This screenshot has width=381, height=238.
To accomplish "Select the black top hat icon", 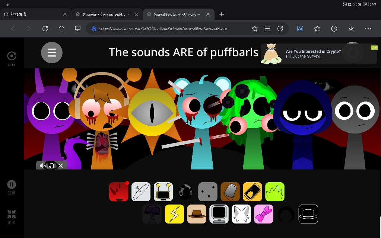I will pyautogui.click(x=308, y=214).
